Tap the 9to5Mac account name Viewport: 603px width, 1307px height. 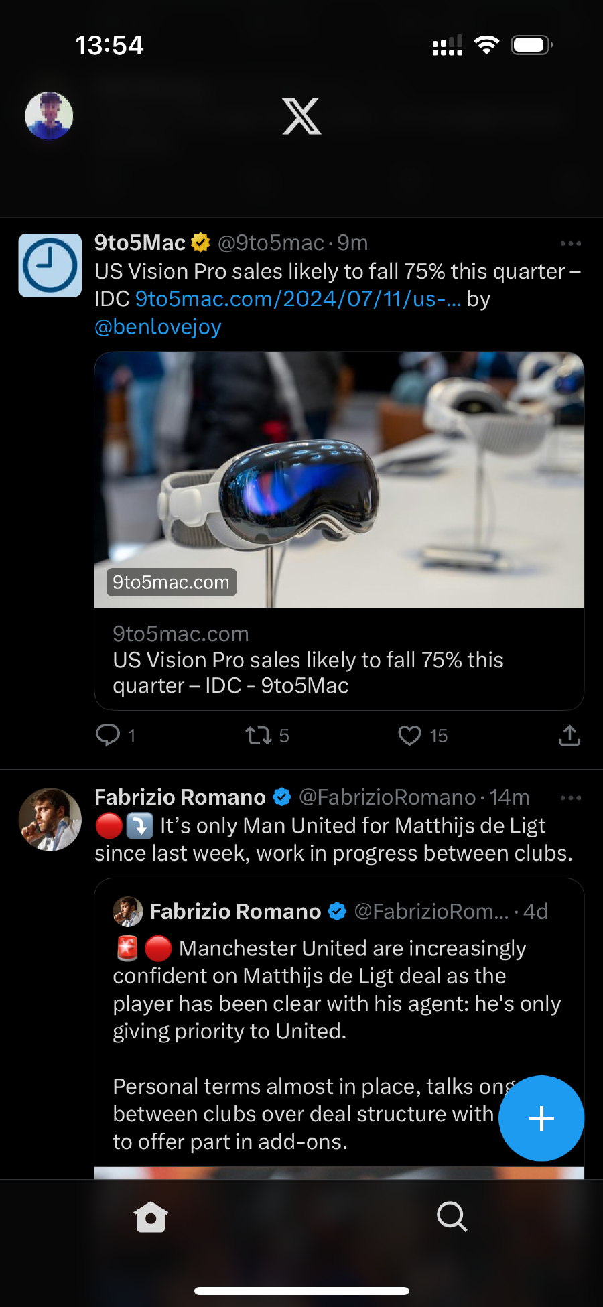pos(140,243)
